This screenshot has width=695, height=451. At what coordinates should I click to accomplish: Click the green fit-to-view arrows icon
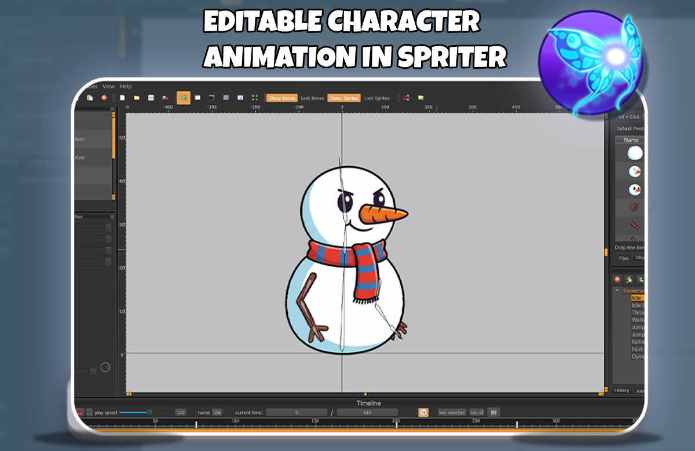pos(255,98)
